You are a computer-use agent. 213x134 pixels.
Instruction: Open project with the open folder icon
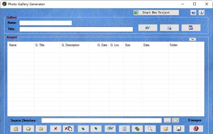coord(166,129)
